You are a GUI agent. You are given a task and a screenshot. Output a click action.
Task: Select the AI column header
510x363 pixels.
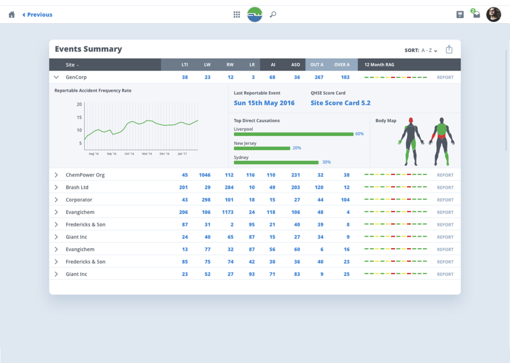point(273,65)
